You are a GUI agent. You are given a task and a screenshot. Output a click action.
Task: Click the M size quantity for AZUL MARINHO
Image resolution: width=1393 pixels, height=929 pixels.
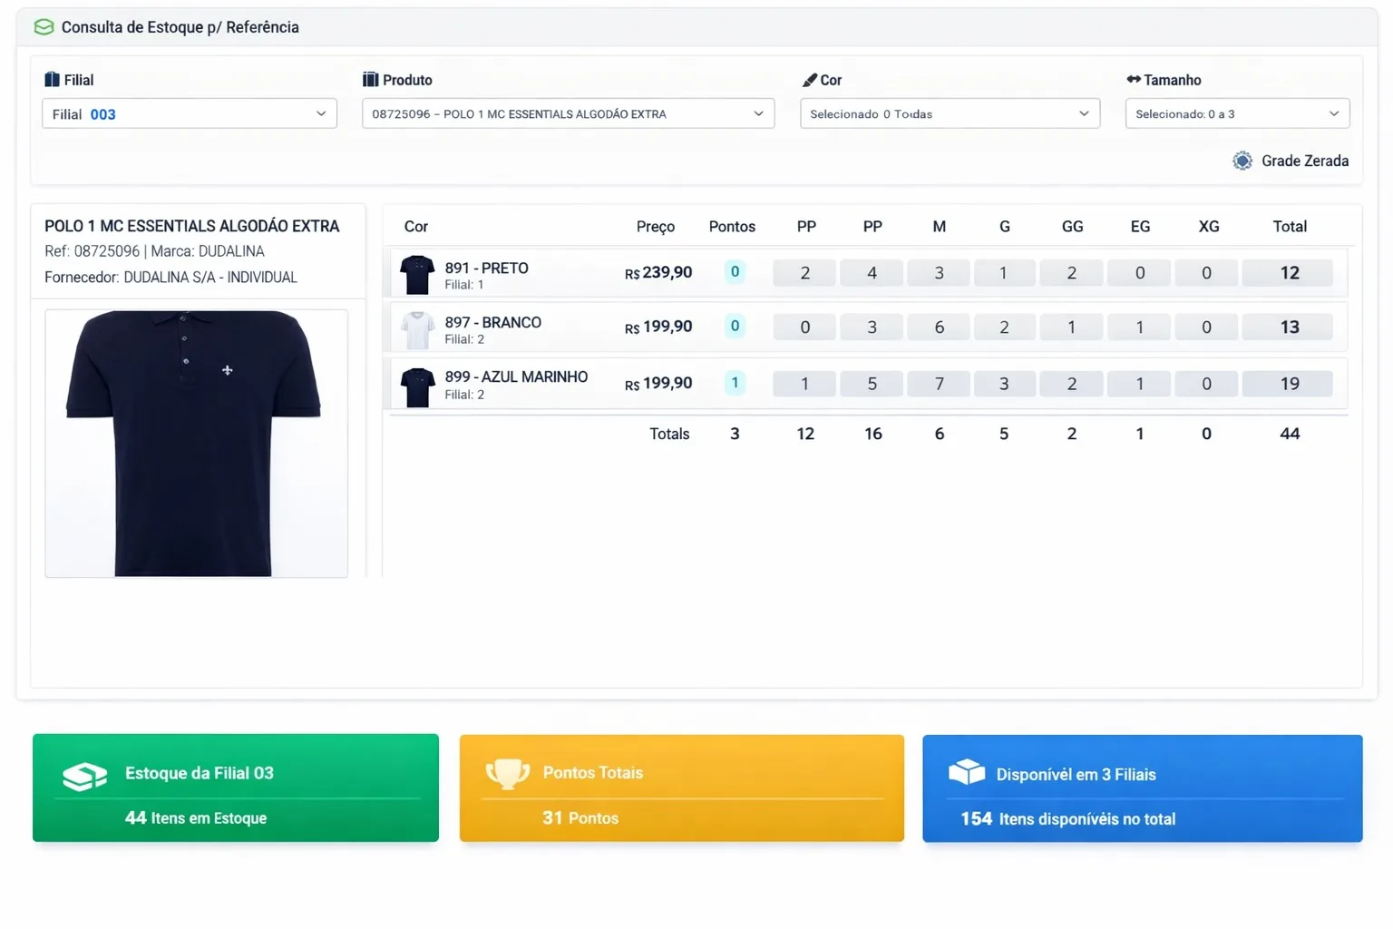tap(939, 384)
